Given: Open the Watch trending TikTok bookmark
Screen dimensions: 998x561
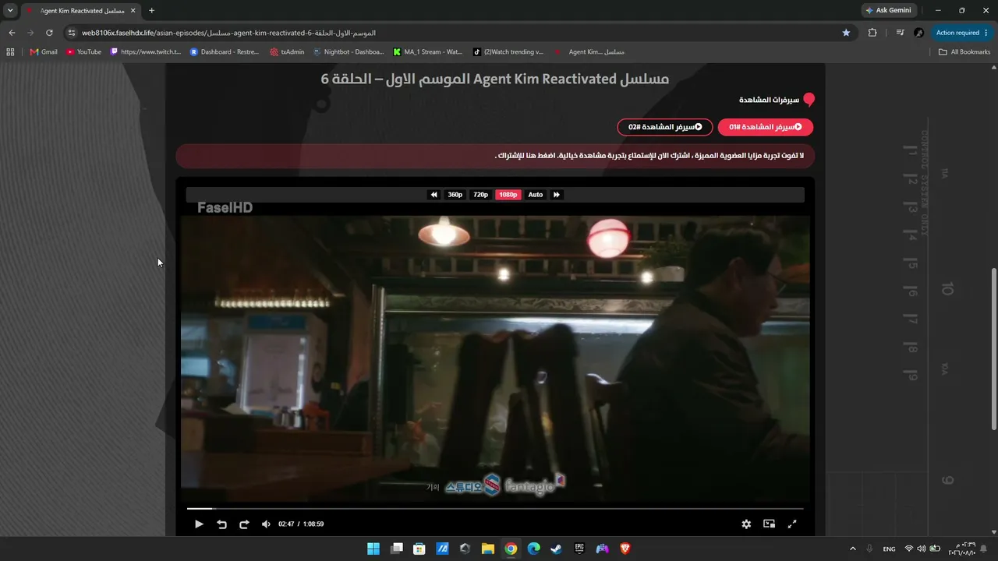Looking at the screenshot, I should click(508, 52).
